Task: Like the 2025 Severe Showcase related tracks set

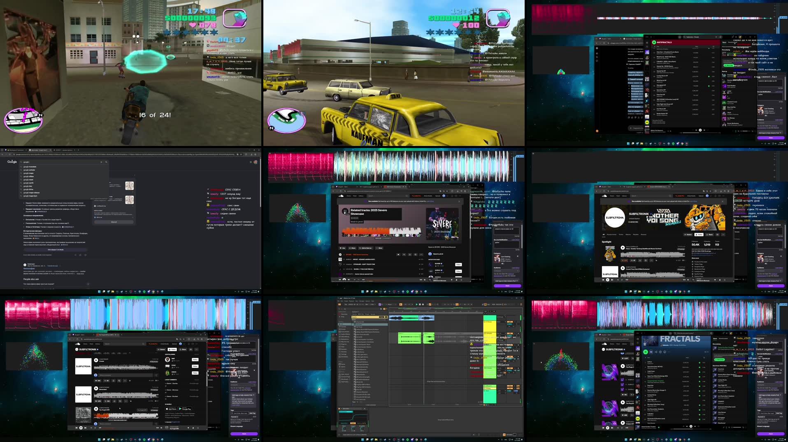Action: pos(342,248)
